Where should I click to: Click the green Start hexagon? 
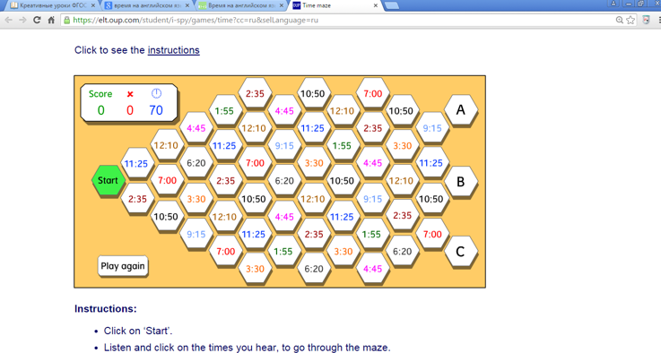109,180
